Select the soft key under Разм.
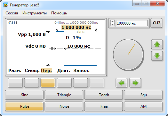 (x=15, y=83)
